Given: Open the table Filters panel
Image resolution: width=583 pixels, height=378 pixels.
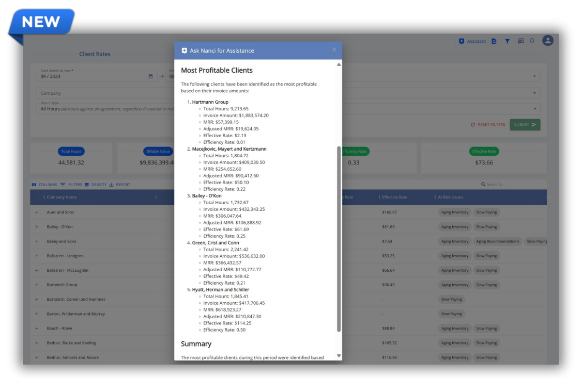Looking at the screenshot, I should pyautogui.click(x=71, y=185).
